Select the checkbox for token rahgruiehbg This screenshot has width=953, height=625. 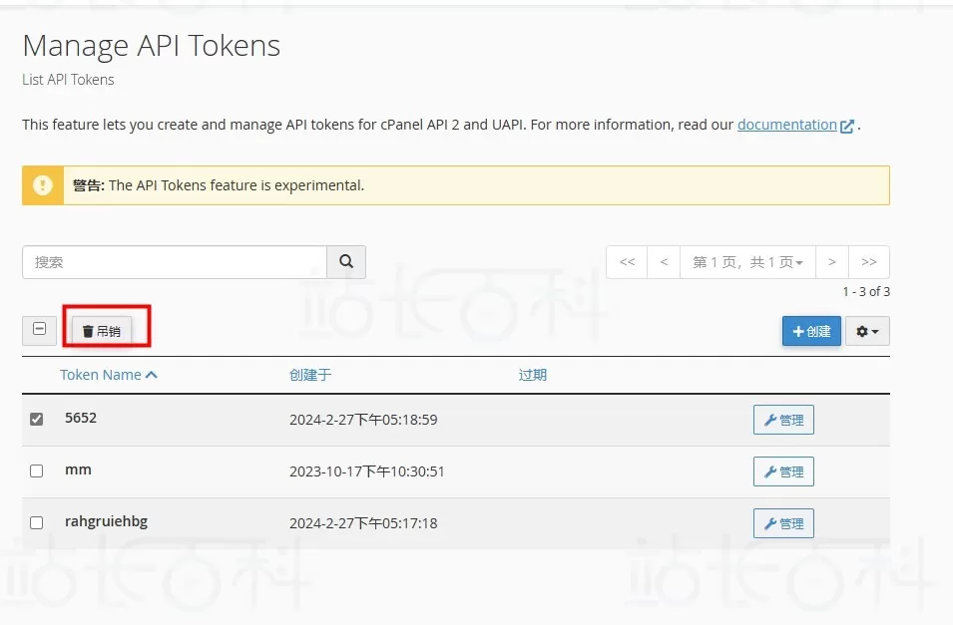click(37, 523)
